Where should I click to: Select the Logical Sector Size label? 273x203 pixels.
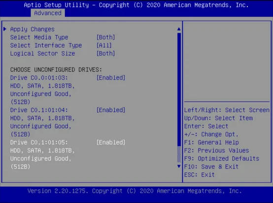[43, 54]
